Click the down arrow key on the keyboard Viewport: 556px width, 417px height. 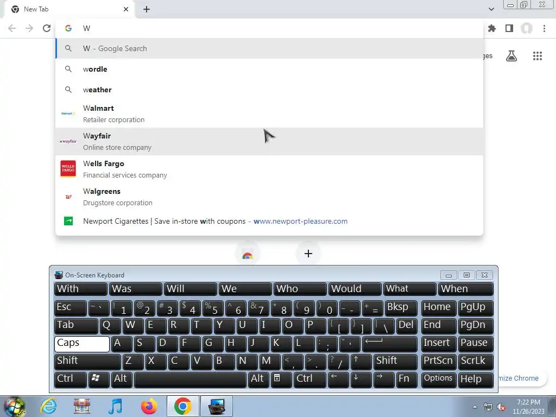coord(361,380)
